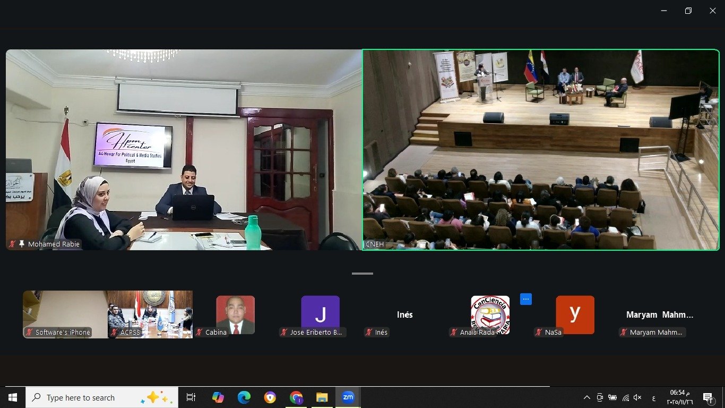
Task: Select the Cabina participant thumbnail
Action: pyautogui.click(x=235, y=313)
